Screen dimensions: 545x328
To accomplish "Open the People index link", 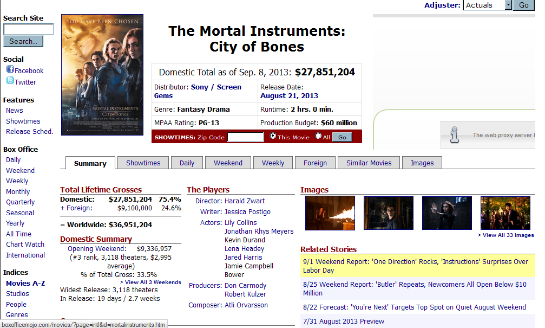I will click(16, 305).
